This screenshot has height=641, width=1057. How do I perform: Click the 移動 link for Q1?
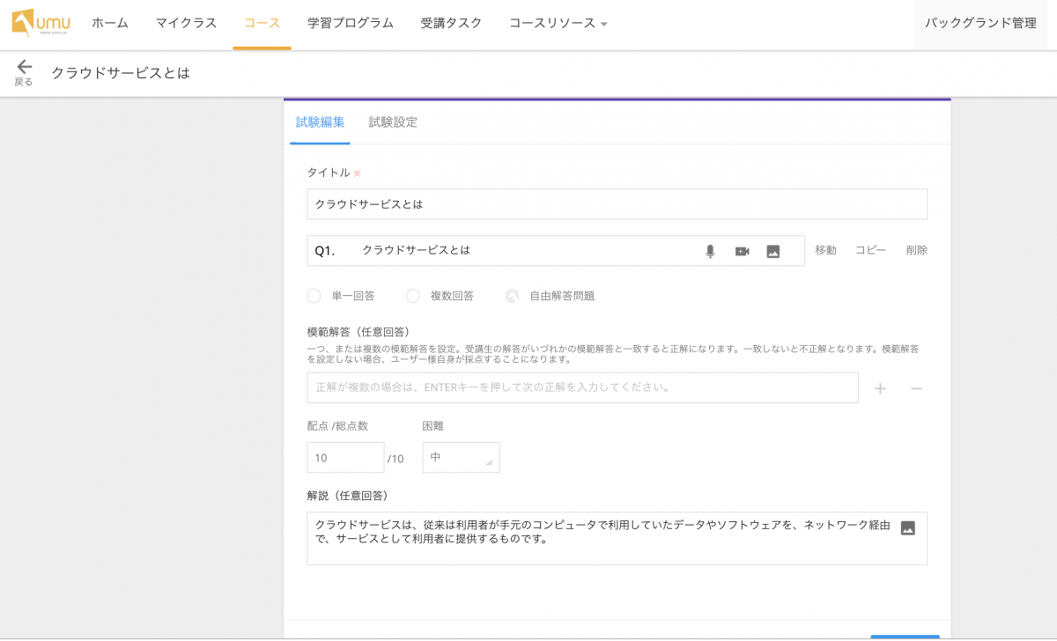pyautogui.click(x=825, y=250)
